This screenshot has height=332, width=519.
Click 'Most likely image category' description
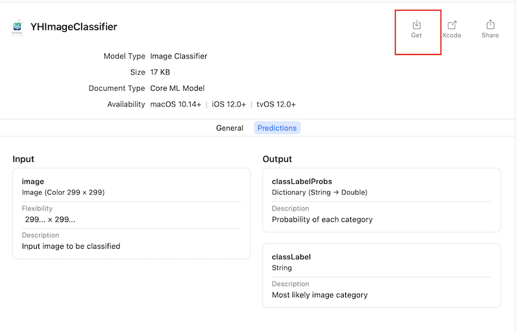point(319,295)
